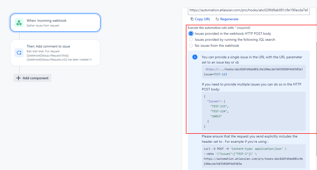Select the 'No issues from the webhook' radio

click(191, 45)
